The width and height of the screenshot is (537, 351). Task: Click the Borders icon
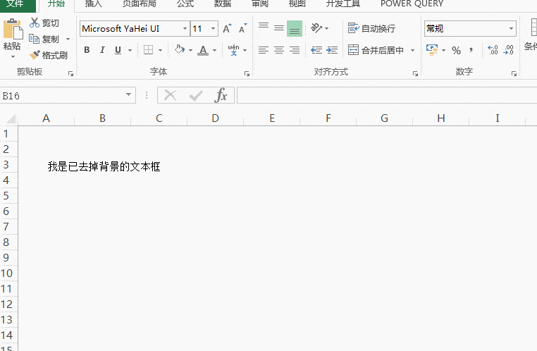pyautogui.click(x=148, y=50)
